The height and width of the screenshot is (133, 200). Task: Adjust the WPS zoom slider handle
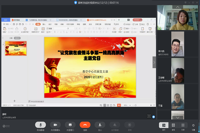pyautogui.click(x=136, y=105)
